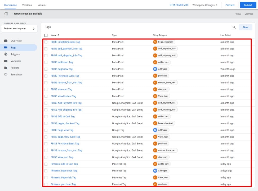Check the FB SS Add to Cart Tag checkbox
Viewport: 258px width, 191px height.
tap(46, 117)
